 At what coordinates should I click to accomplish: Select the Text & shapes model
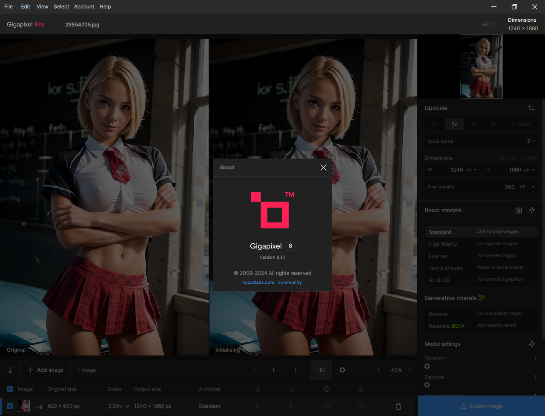point(481,268)
